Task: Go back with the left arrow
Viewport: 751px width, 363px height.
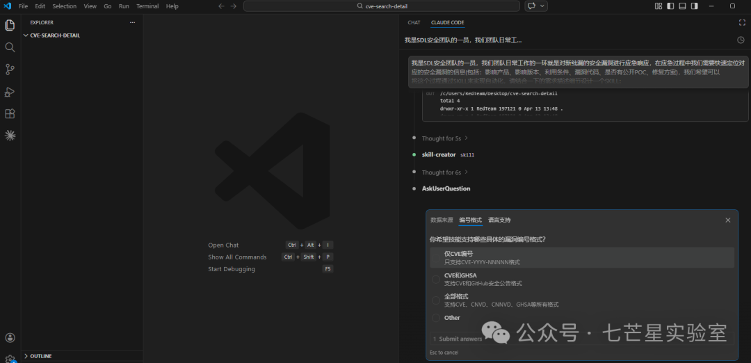Action: click(221, 6)
